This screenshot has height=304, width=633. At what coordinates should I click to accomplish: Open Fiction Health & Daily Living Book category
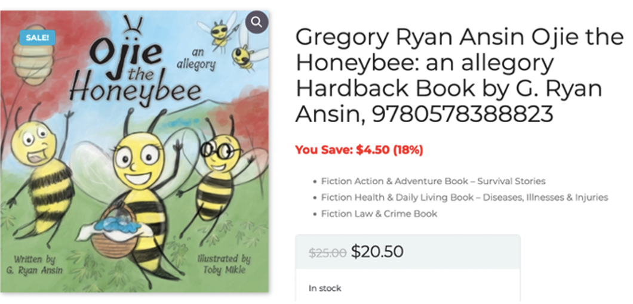tap(464, 197)
